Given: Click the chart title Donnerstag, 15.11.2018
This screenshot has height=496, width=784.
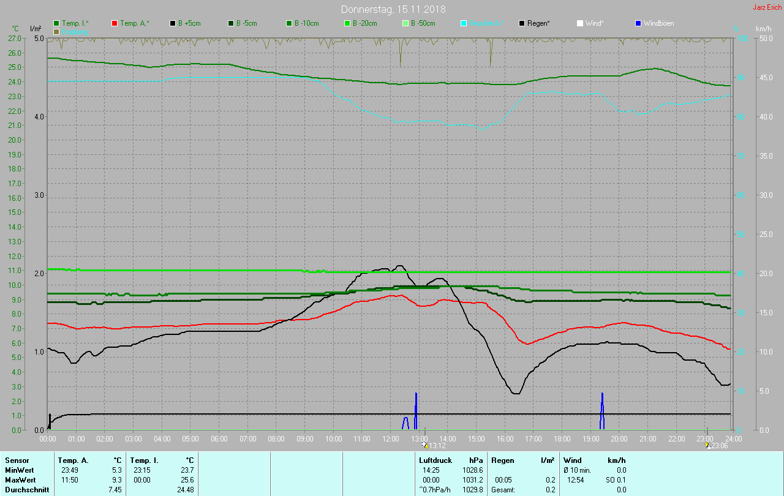Looking at the screenshot, I should pyautogui.click(x=393, y=9).
